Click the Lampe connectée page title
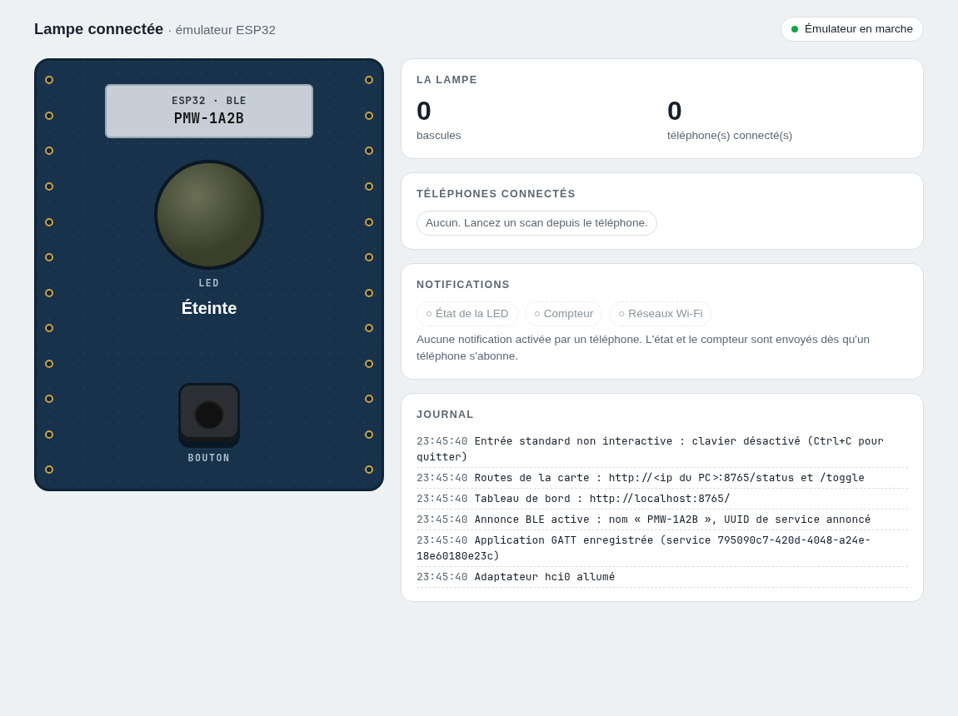 click(x=98, y=28)
